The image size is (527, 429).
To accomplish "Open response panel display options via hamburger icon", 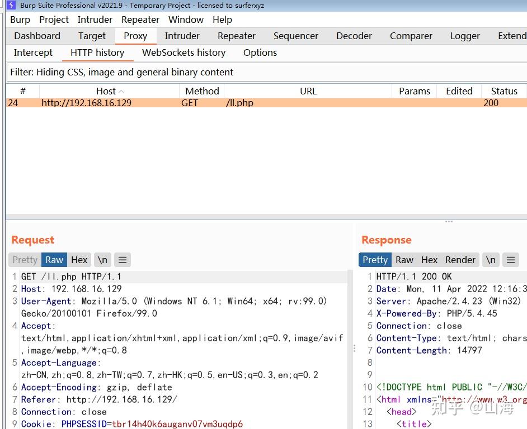I will point(510,259).
